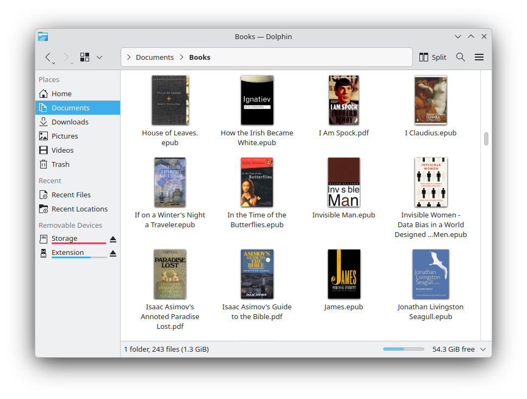Viewport: 527px width, 399px height.
Task: Expand chevron between Documents and Books
Action: (181, 58)
